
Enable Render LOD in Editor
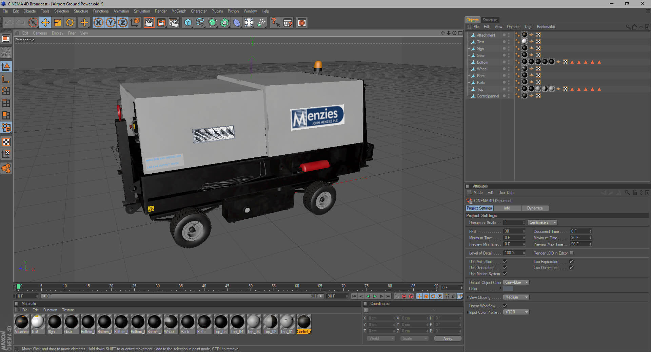pyautogui.click(x=571, y=253)
